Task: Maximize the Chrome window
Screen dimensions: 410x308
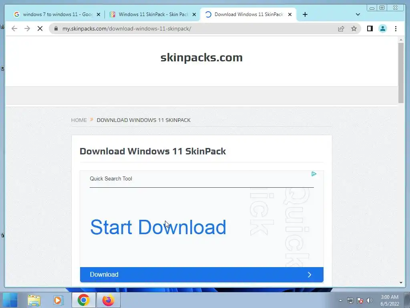Action: pos(382,8)
